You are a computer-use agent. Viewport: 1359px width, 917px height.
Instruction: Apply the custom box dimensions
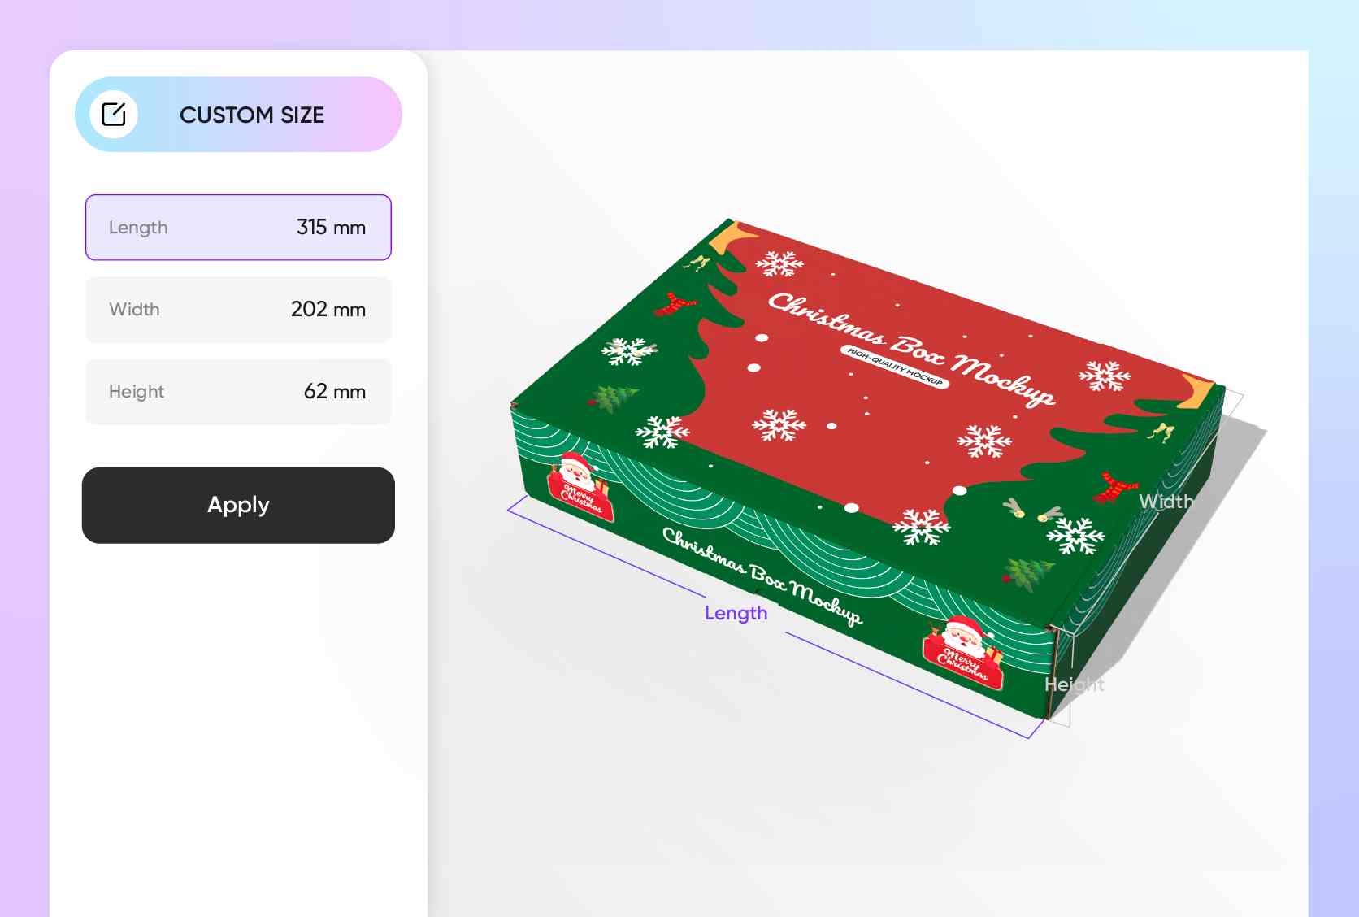tap(238, 505)
